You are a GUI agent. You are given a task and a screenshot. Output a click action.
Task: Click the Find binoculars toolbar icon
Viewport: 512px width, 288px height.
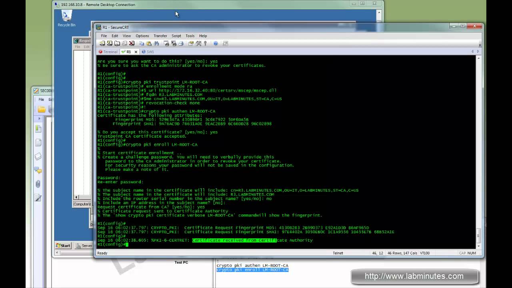(x=156, y=43)
